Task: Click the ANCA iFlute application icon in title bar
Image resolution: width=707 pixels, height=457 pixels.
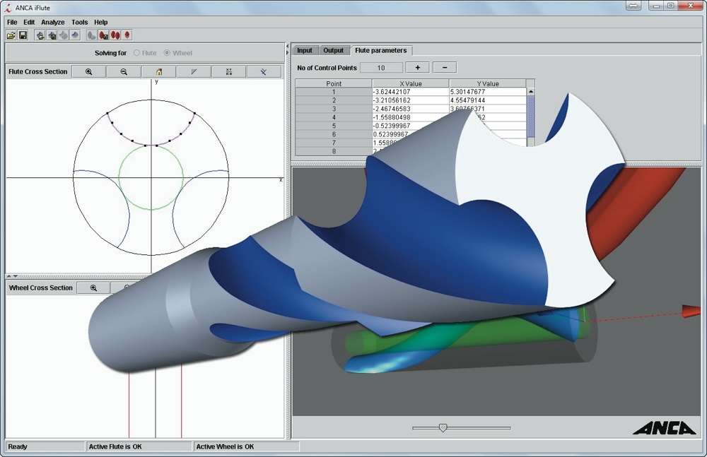Action: (x=8, y=8)
